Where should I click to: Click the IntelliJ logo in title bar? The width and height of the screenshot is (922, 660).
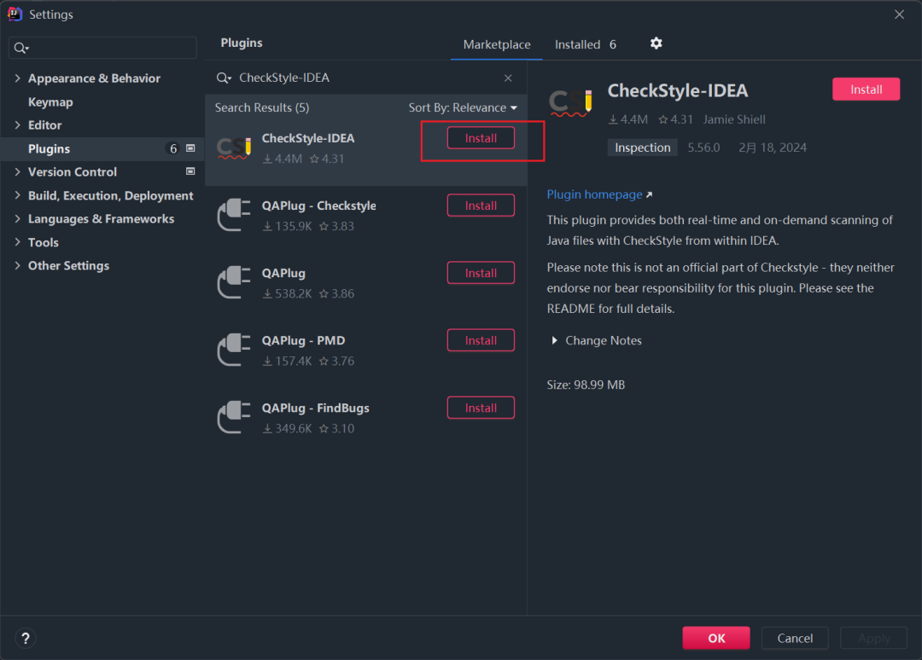(15, 14)
